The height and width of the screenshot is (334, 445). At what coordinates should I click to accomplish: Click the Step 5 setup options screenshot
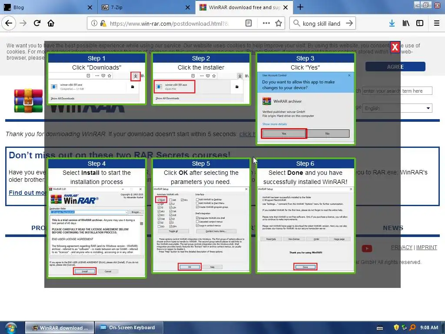(x=201, y=216)
